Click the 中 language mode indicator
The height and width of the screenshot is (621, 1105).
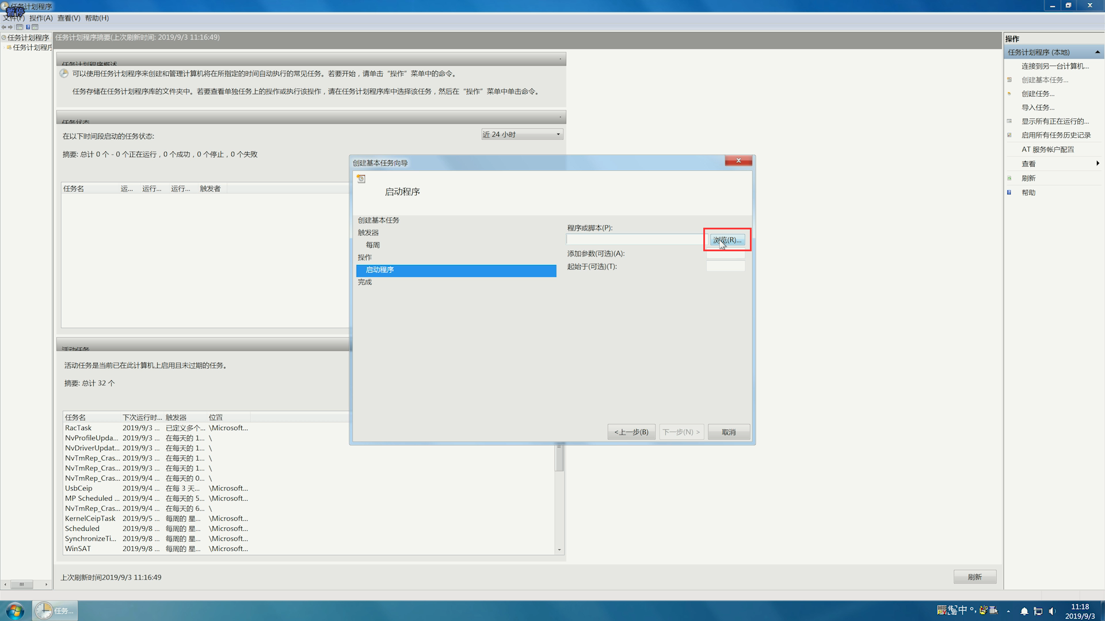(962, 610)
